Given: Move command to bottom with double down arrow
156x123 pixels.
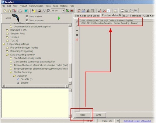Looking at the screenshot, I should (x=77, y=35).
